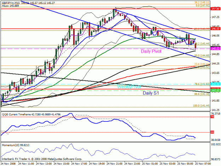Click the 145.22 magenta pivot price tag

[215, 48]
